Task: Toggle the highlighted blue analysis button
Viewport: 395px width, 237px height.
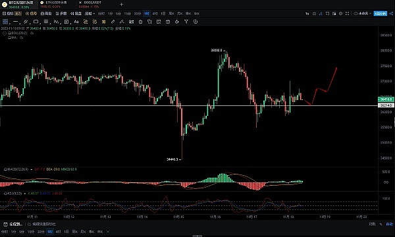Action: pos(380,14)
